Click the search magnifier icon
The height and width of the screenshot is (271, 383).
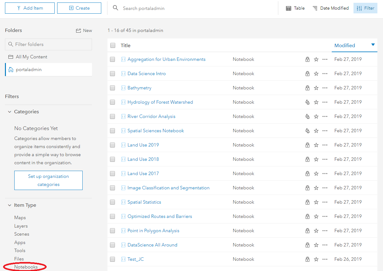116,8
